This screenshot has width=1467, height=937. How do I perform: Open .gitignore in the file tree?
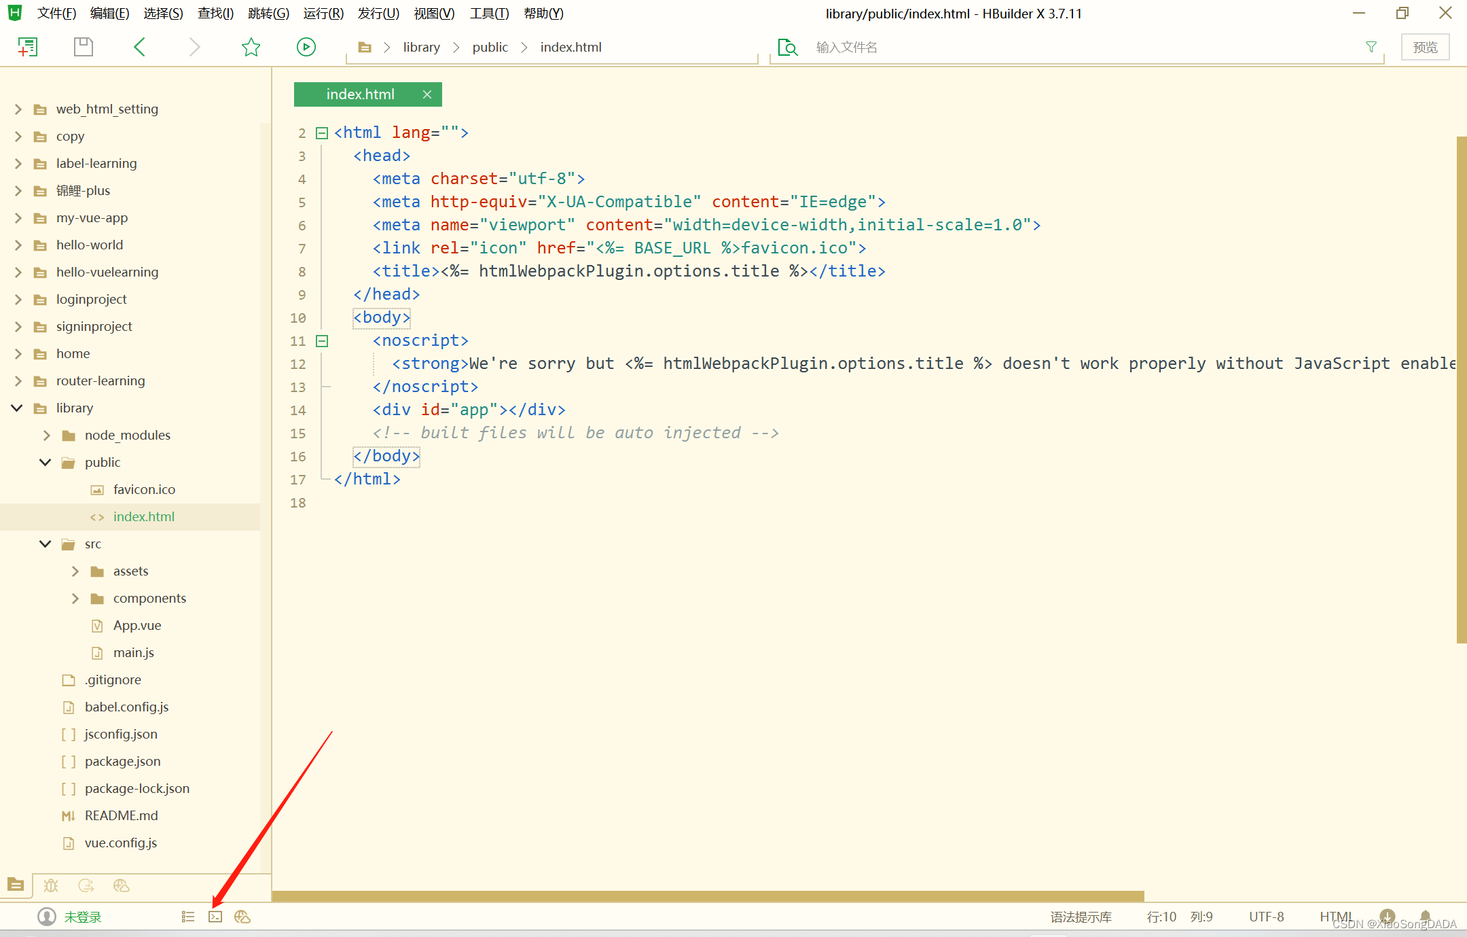point(113,679)
